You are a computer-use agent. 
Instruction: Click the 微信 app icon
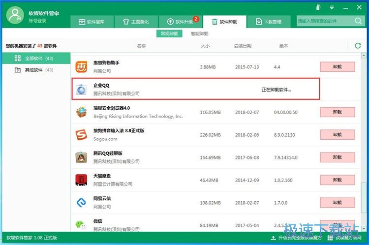81,225
